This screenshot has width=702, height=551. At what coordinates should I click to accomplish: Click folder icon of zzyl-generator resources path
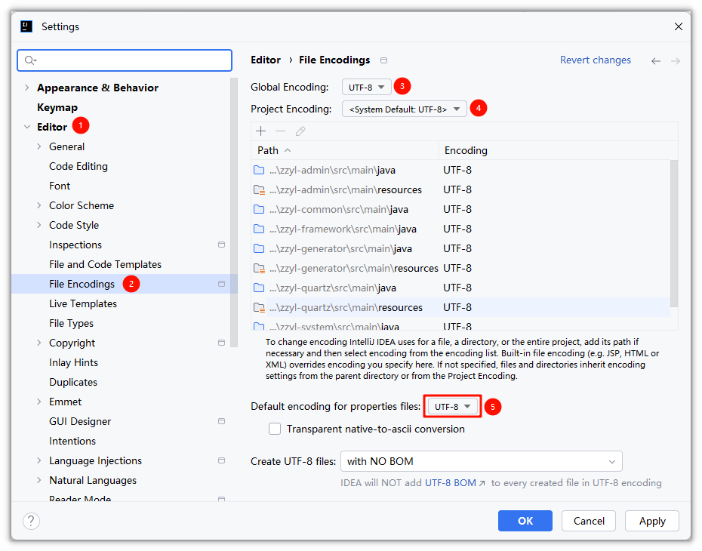point(259,269)
